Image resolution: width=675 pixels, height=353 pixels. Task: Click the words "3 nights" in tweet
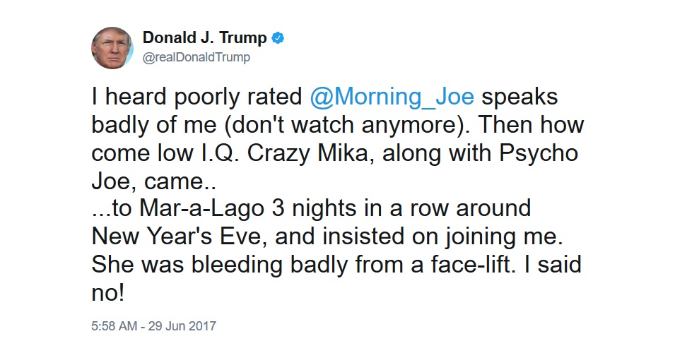(315, 208)
